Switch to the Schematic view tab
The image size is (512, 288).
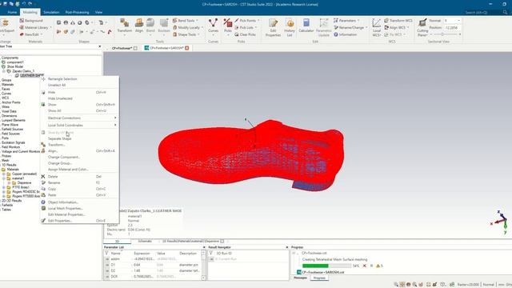[145, 242]
